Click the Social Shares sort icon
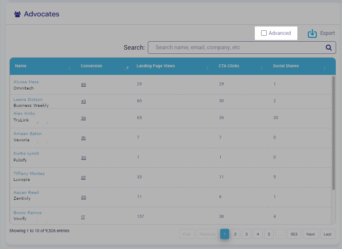 pos(324,68)
